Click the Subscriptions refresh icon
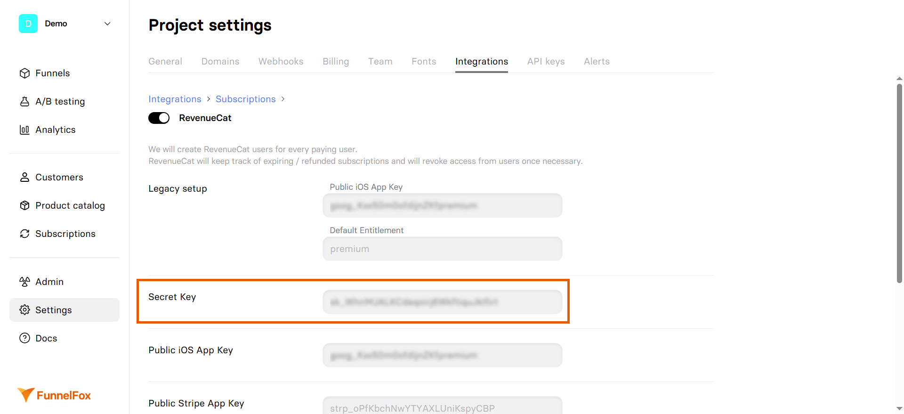Screen dimensions: 904x414 point(25,234)
